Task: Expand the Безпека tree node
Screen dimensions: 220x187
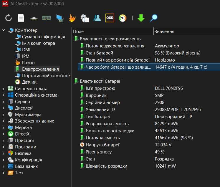Action: click(4, 153)
